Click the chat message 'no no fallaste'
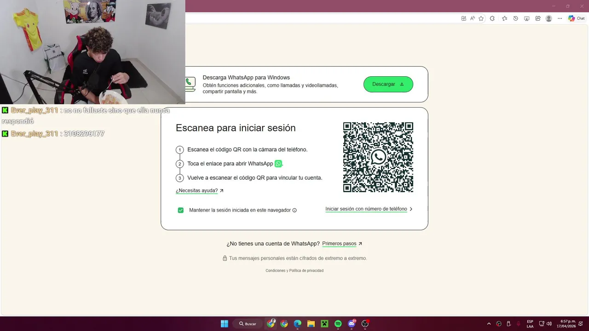The width and height of the screenshot is (589, 331). (x=86, y=116)
